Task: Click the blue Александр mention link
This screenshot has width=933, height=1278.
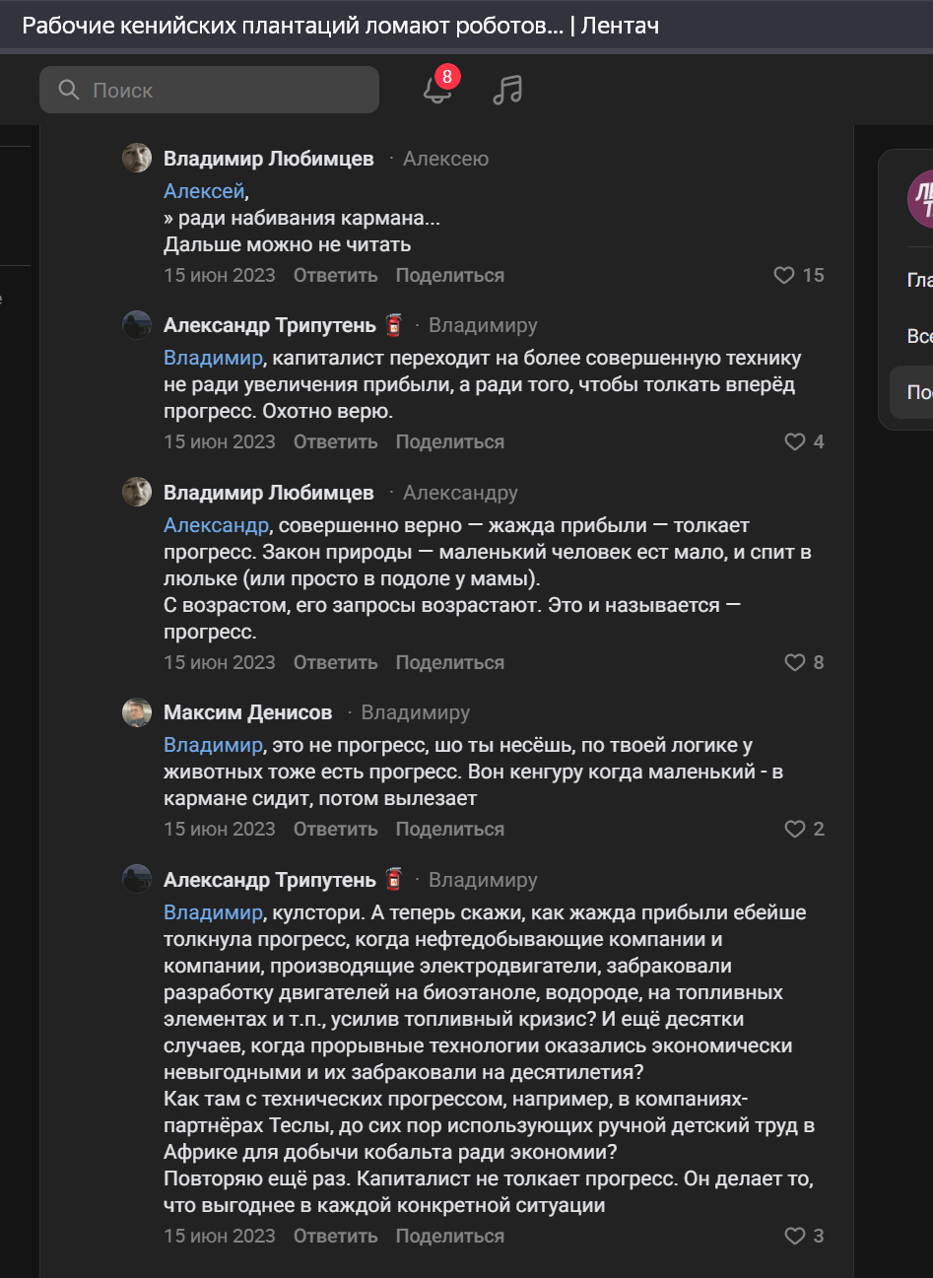Action: click(x=216, y=525)
